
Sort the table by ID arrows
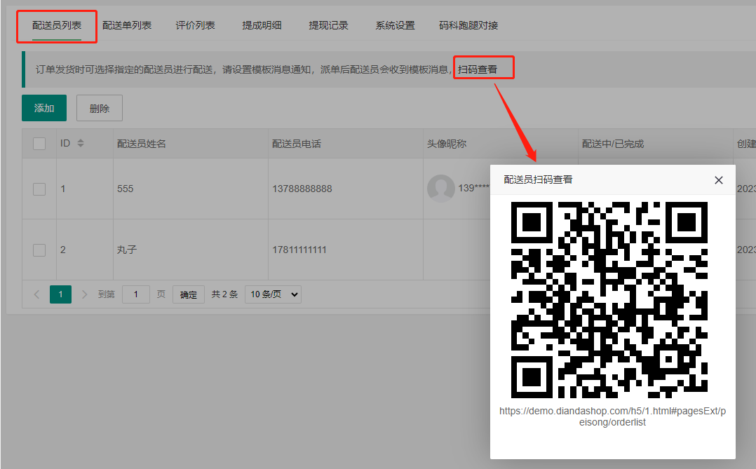(x=81, y=143)
